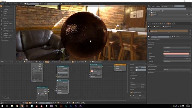Select the World item in outliner

pos(154,13)
